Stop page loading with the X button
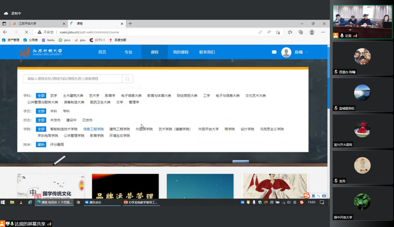Viewport: 394px width, 227px height. click(26, 32)
